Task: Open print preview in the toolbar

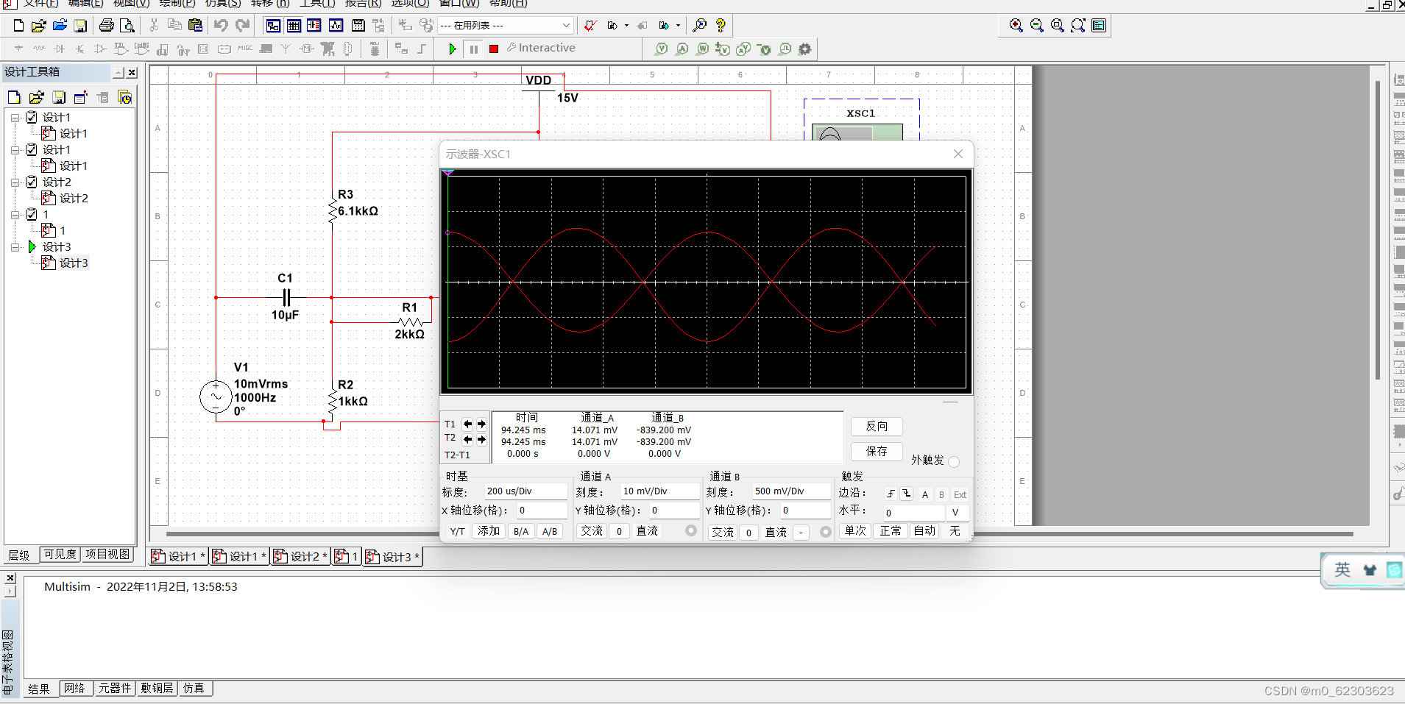Action: tap(127, 26)
